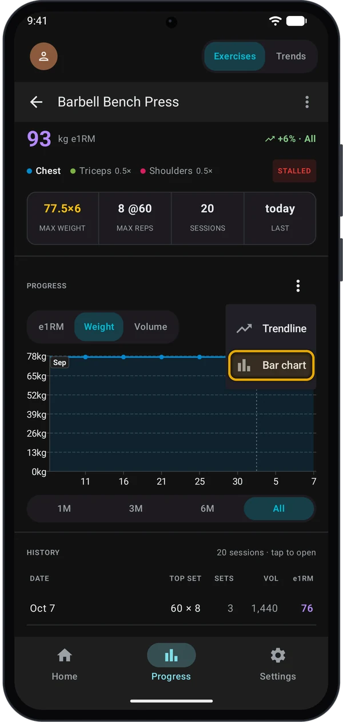Tap the Chest muscle tag
This screenshot has height=722, width=343.
click(x=43, y=170)
